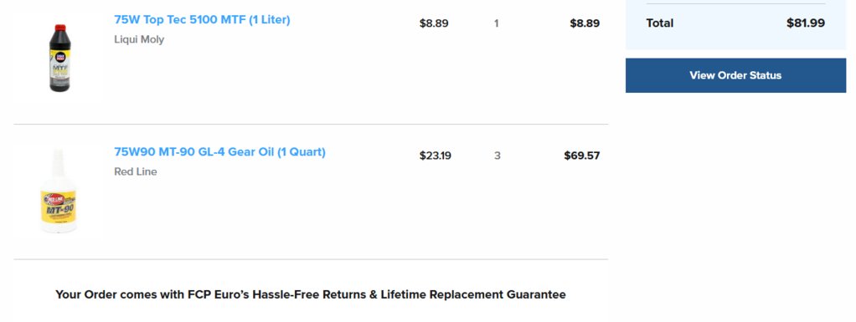Image resolution: width=856 pixels, height=322 pixels.
Task: Click the View Order Status button
Action: click(x=735, y=75)
